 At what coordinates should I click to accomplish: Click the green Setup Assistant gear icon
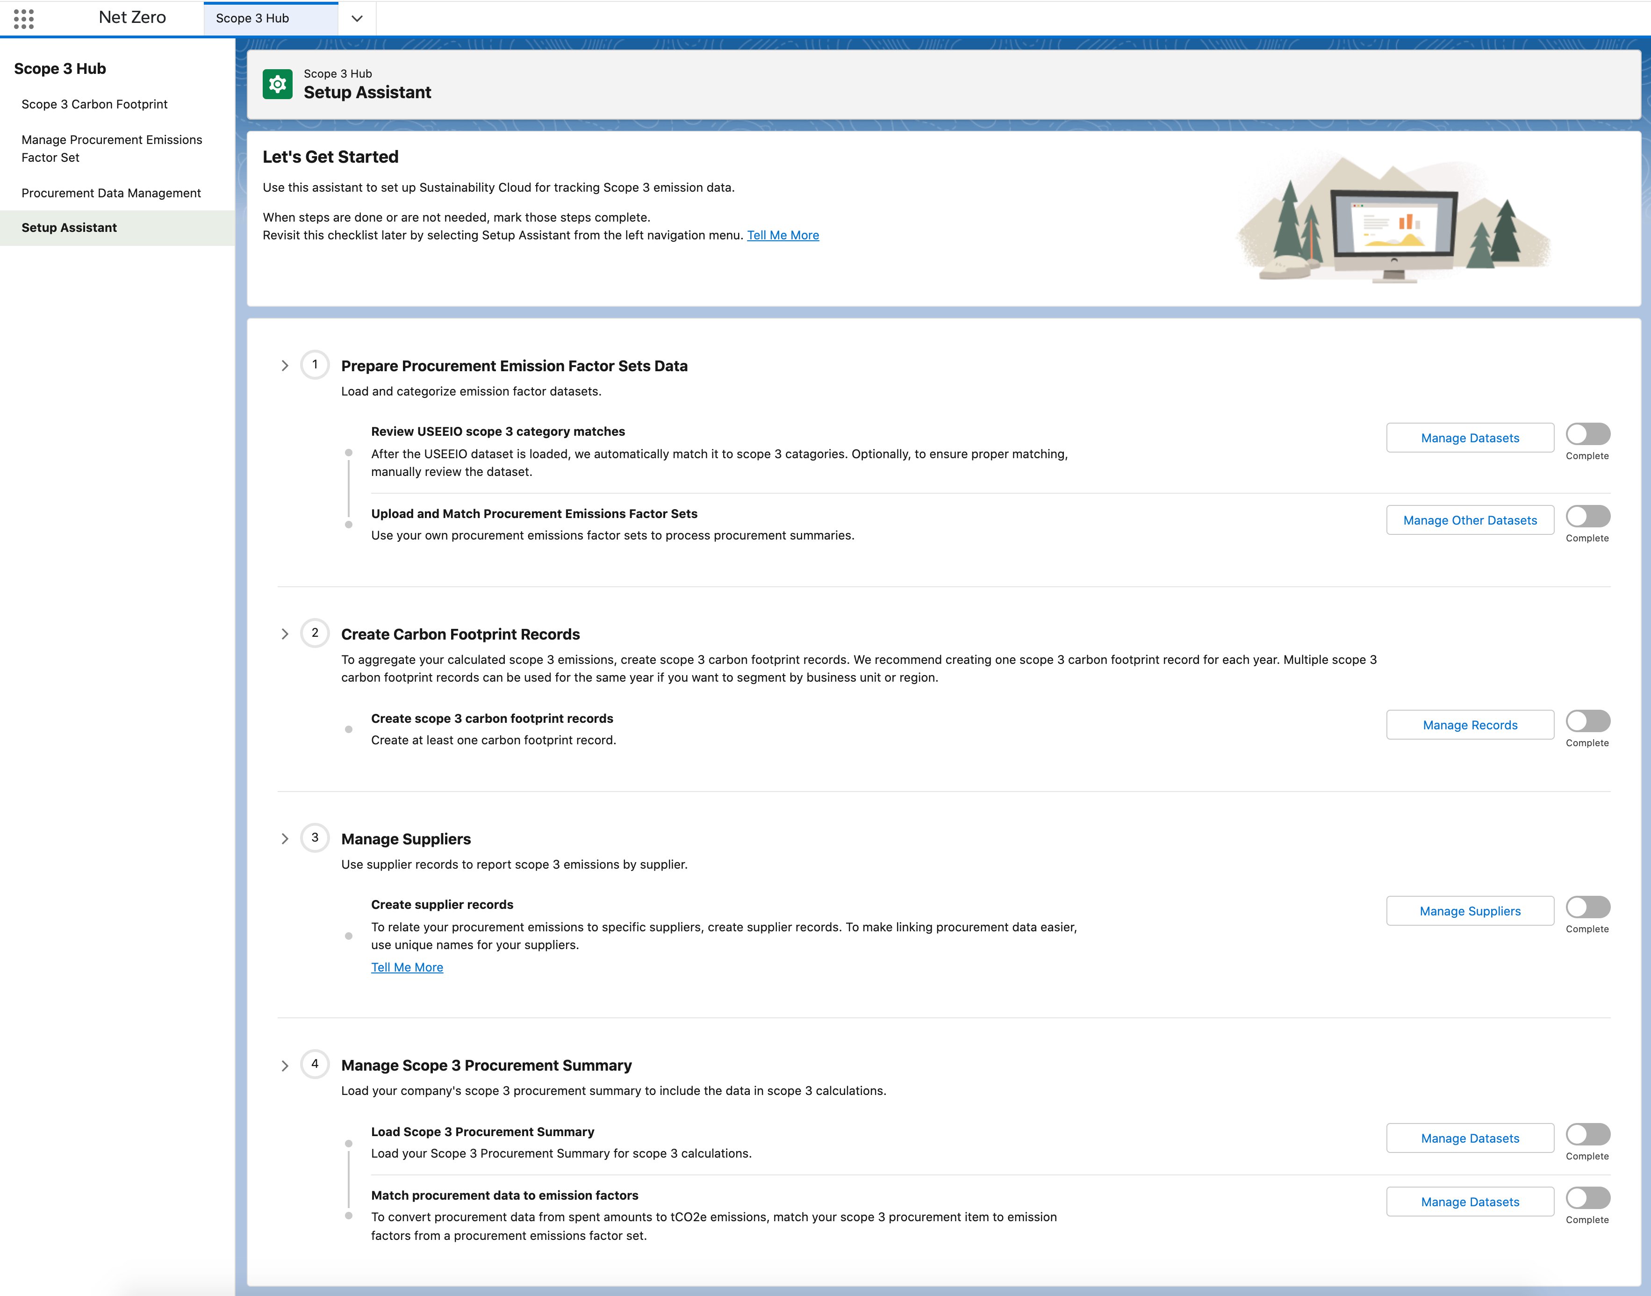point(278,84)
